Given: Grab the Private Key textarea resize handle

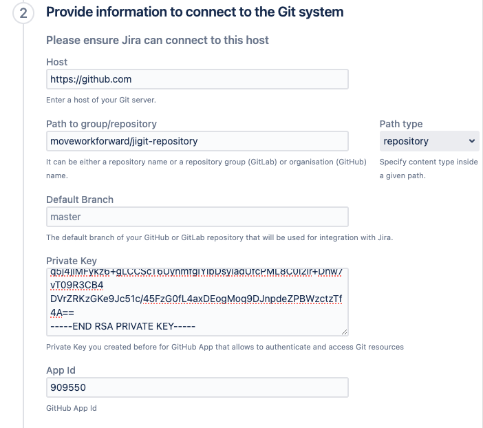Looking at the screenshot, I should coord(344,332).
